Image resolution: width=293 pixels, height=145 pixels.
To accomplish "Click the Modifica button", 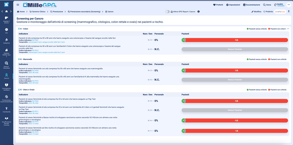I will (x=256, y=12).
